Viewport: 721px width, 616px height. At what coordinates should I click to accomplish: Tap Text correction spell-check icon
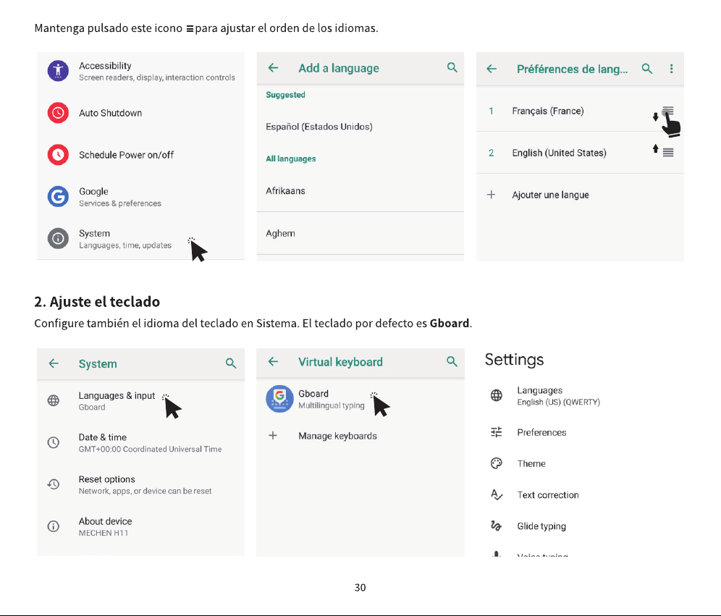497,494
